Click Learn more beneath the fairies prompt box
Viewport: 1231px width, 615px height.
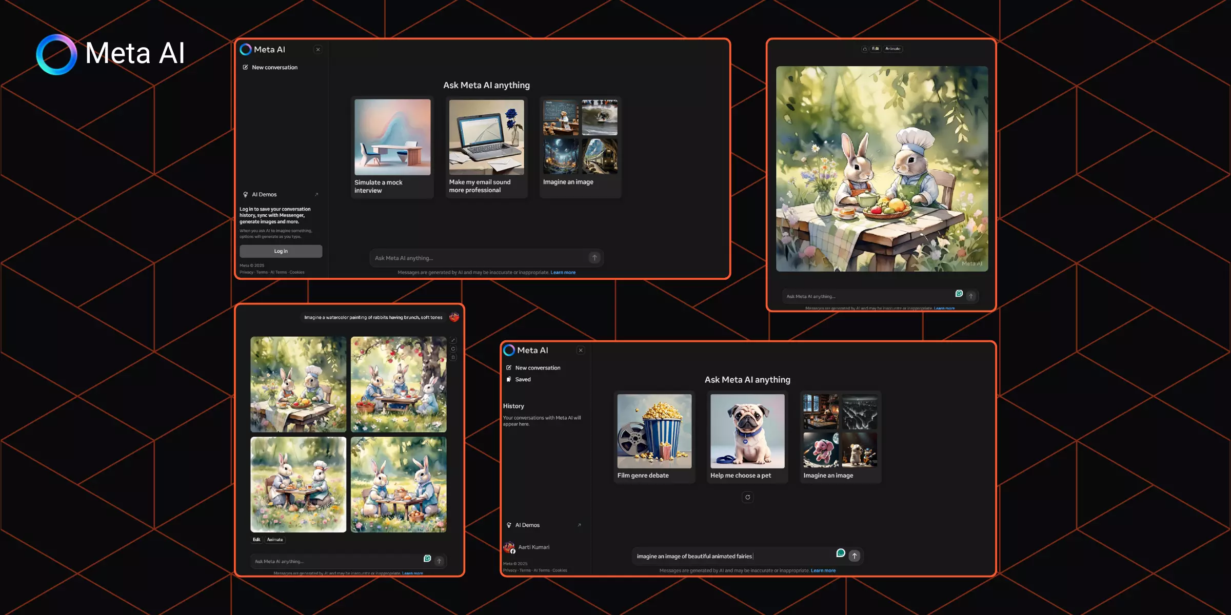[823, 570]
